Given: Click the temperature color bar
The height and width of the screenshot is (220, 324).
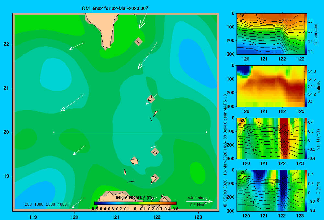Looking at the screenshot, I should point(306,34).
